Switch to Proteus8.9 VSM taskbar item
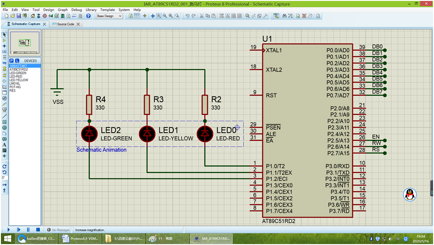This screenshot has height=245, width=434. click(80, 238)
